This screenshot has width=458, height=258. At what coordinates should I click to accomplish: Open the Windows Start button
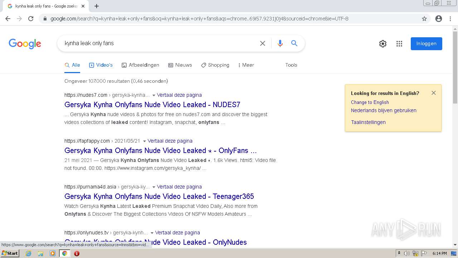(x=10, y=253)
